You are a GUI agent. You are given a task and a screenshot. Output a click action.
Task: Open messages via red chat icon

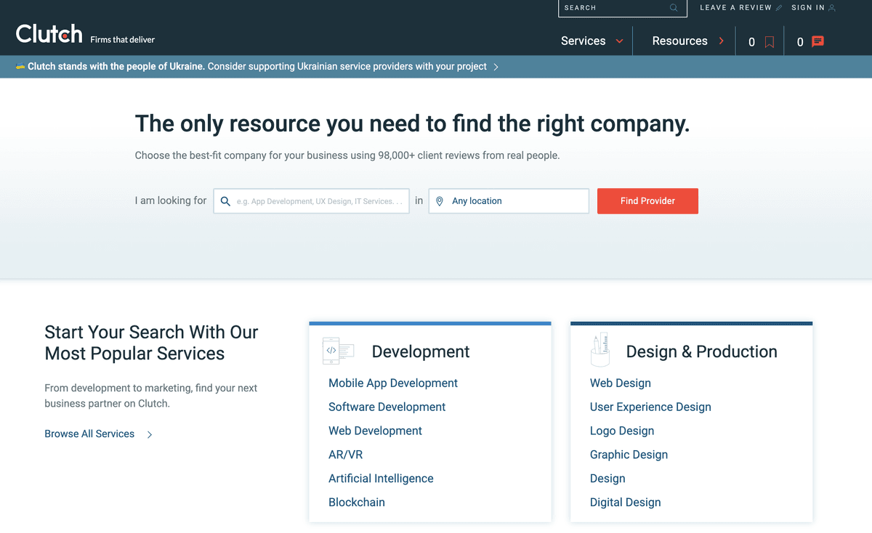pyautogui.click(x=817, y=41)
